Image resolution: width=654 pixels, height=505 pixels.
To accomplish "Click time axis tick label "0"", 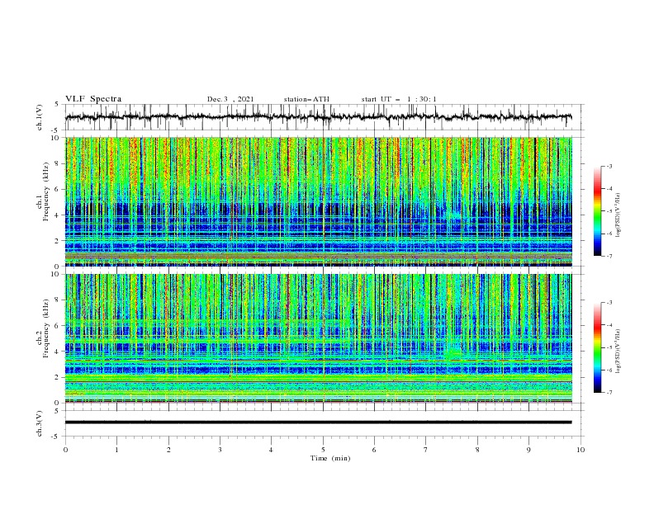I will [x=65, y=450].
